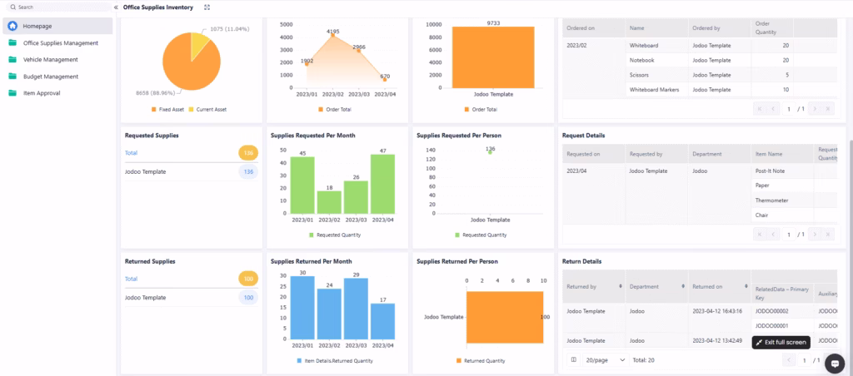Click the full screen icon beside the title
The height and width of the screenshot is (376, 853).
tap(207, 7)
